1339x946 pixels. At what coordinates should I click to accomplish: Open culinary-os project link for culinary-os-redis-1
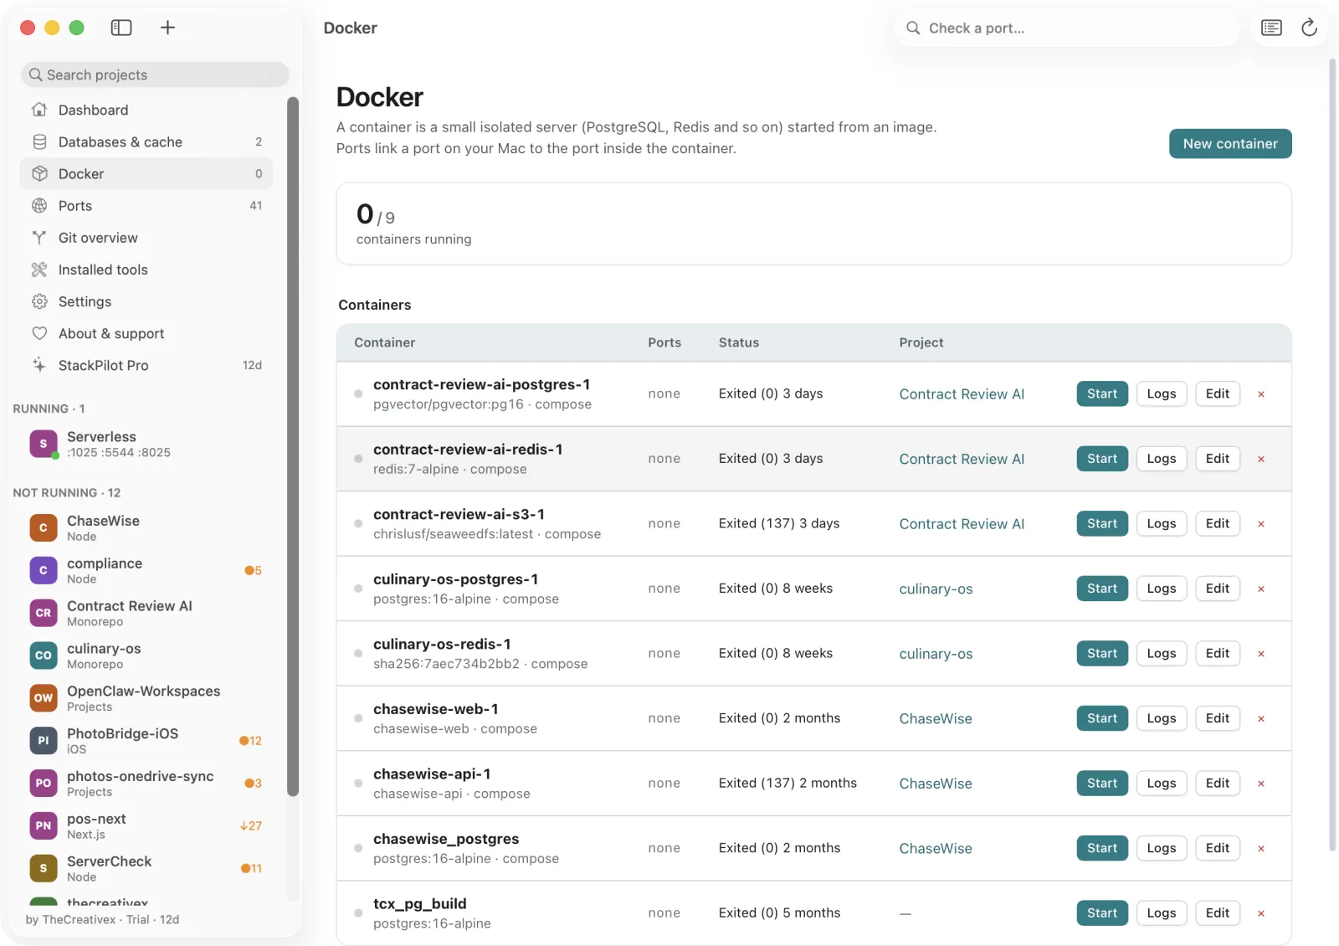pos(936,654)
